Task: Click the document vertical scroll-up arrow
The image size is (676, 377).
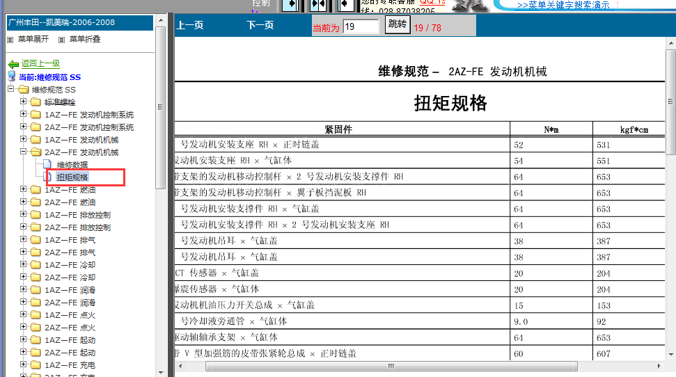Action: [671, 43]
